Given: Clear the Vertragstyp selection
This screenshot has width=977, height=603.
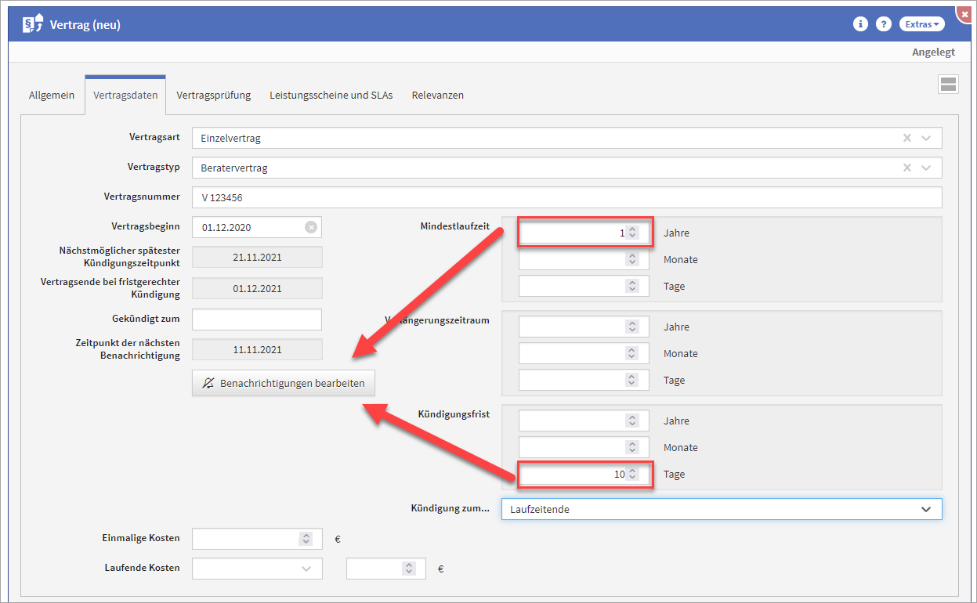Looking at the screenshot, I should pos(907,168).
